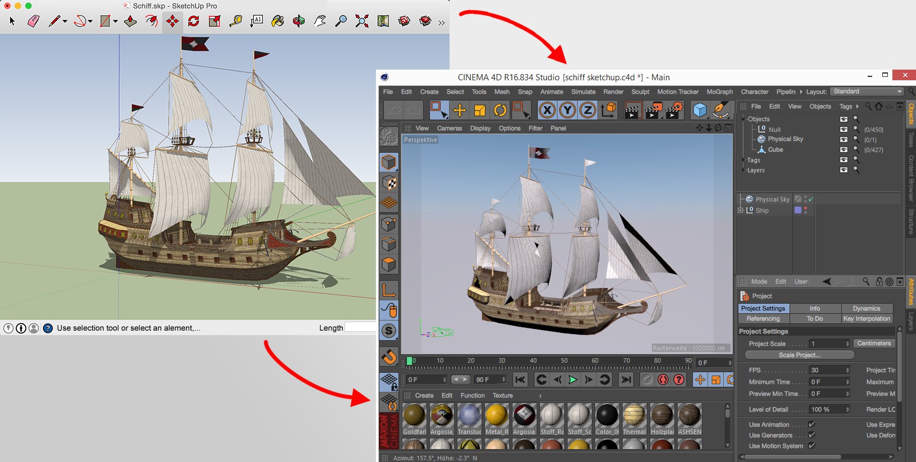Collapse the Objects tree node

click(743, 119)
